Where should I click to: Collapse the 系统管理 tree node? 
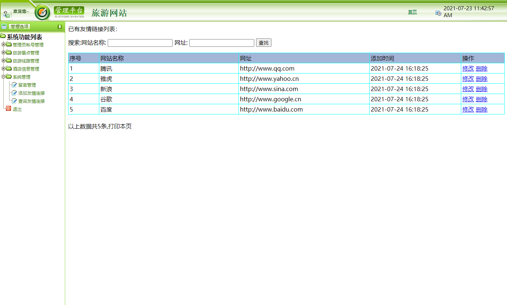coord(3,77)
